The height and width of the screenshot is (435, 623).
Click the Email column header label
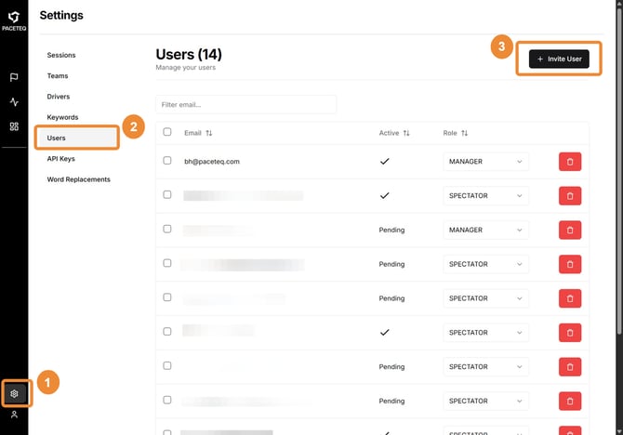click(x=192, y=133)
